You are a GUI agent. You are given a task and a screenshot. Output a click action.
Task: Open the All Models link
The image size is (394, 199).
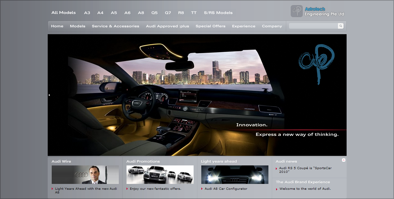point(63,13)
